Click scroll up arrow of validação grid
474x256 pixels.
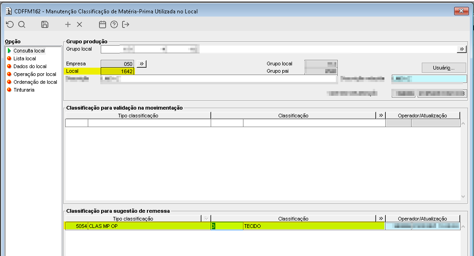coord(463,123)
